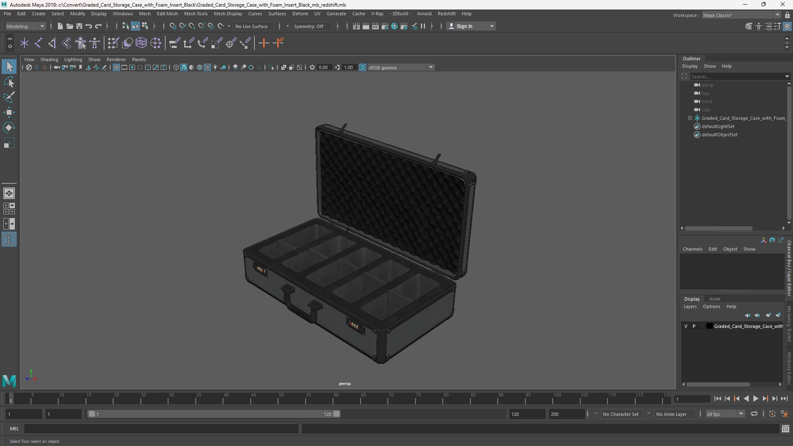The height and width of the screenshot is (446, 793).
Task: Select the Select Tool arrow in toolbox
Action: coord(9,67)
